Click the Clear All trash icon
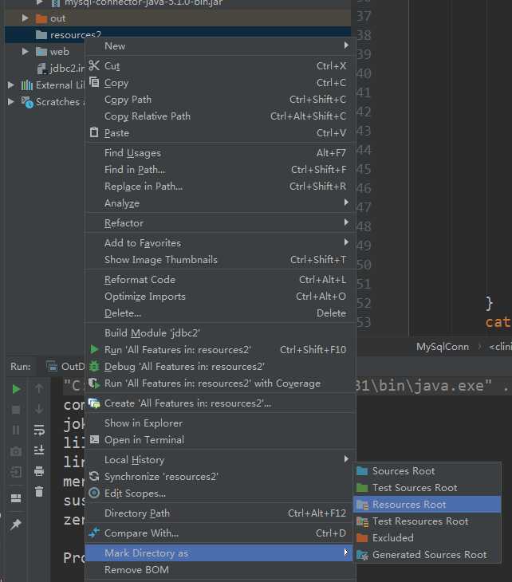The width and height of the screenshot is (512, 582). coord(39,491)
